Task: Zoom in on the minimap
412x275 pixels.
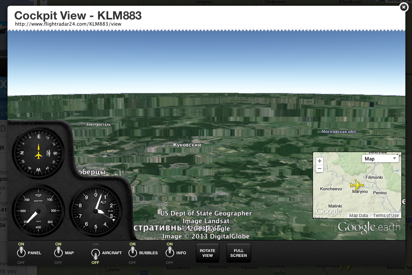Action: coord(320,161)
